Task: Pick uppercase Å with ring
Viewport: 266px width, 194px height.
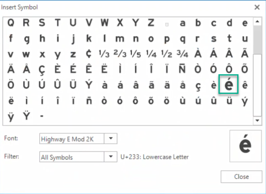Action: click(x=26, y=69)
